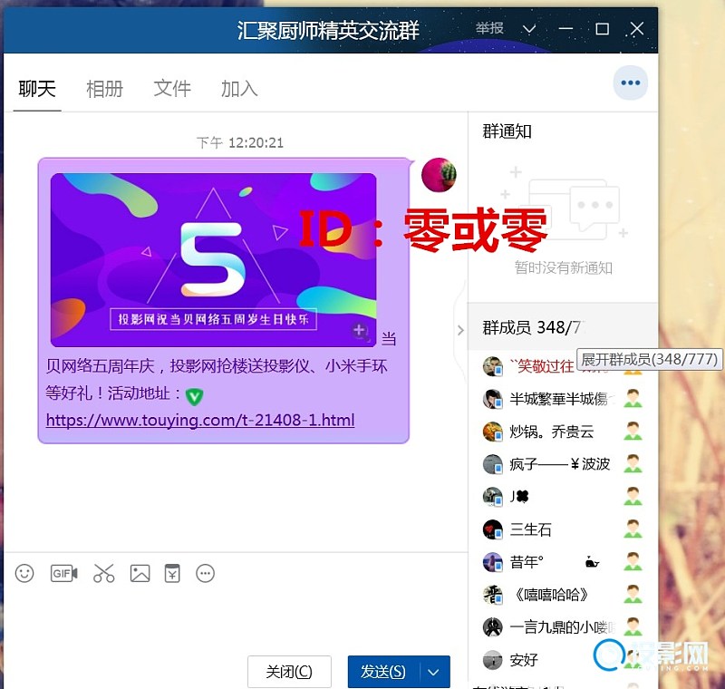This screenshot has width=725, height=689.
Task: Click the green member icon on the 疯子——￥波波 row
Action: (633, 464)
